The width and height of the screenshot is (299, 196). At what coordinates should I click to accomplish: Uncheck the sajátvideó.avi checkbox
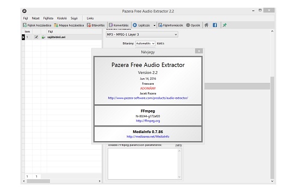[36, 37]
